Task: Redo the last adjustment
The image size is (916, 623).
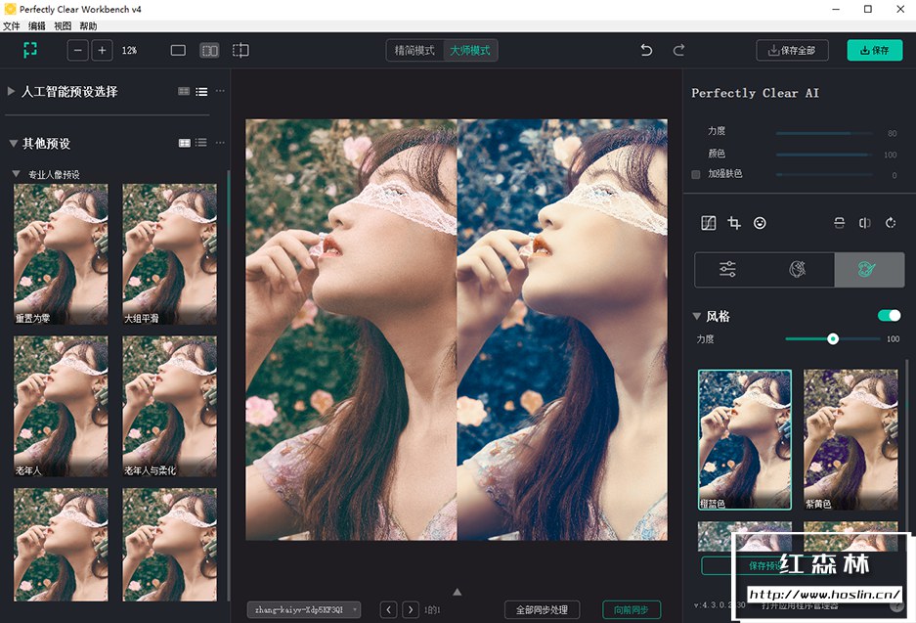Action: click(x=678, y=50)
